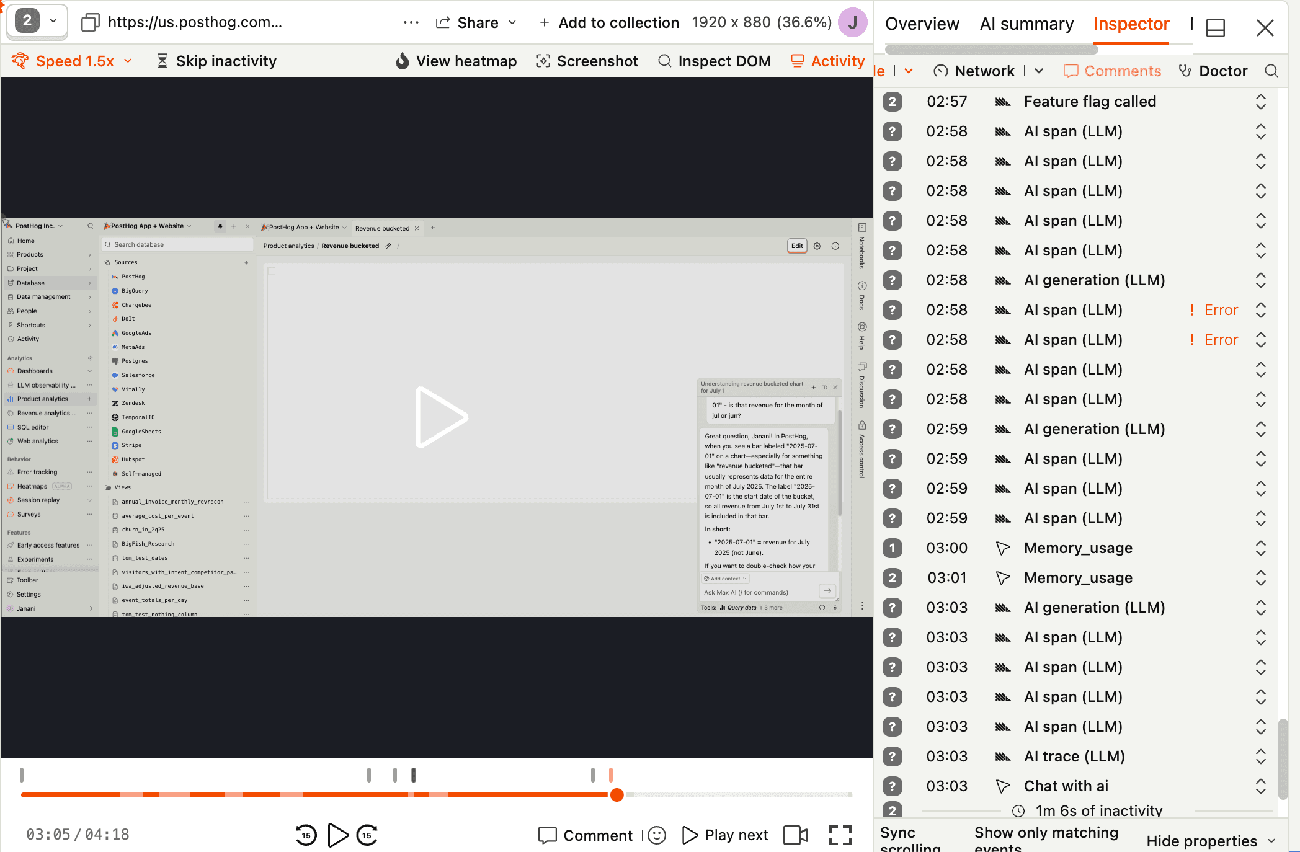Rewind the recording 15 seconds

point(306,835)
